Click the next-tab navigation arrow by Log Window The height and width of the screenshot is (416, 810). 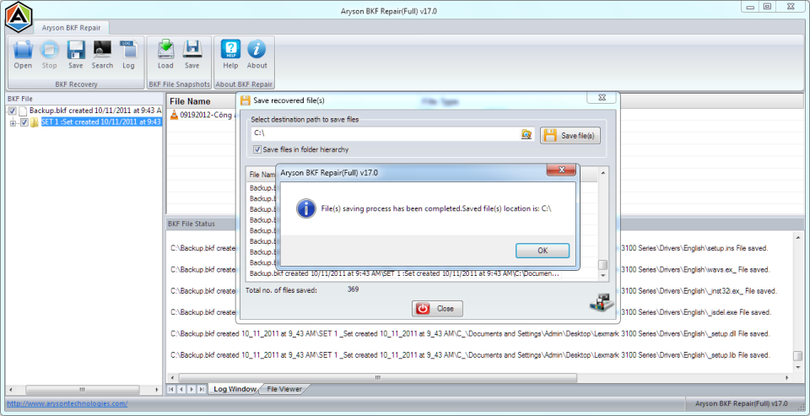(x=192, y=389)
